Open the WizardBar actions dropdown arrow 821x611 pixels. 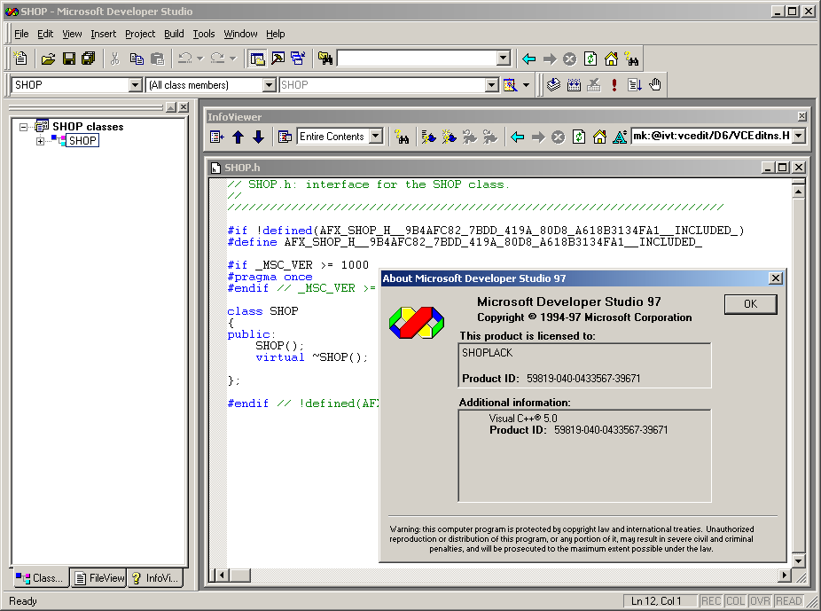(x=527, y=85)
